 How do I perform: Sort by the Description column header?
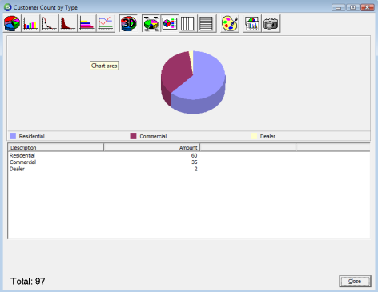click(x=56, y=147)
